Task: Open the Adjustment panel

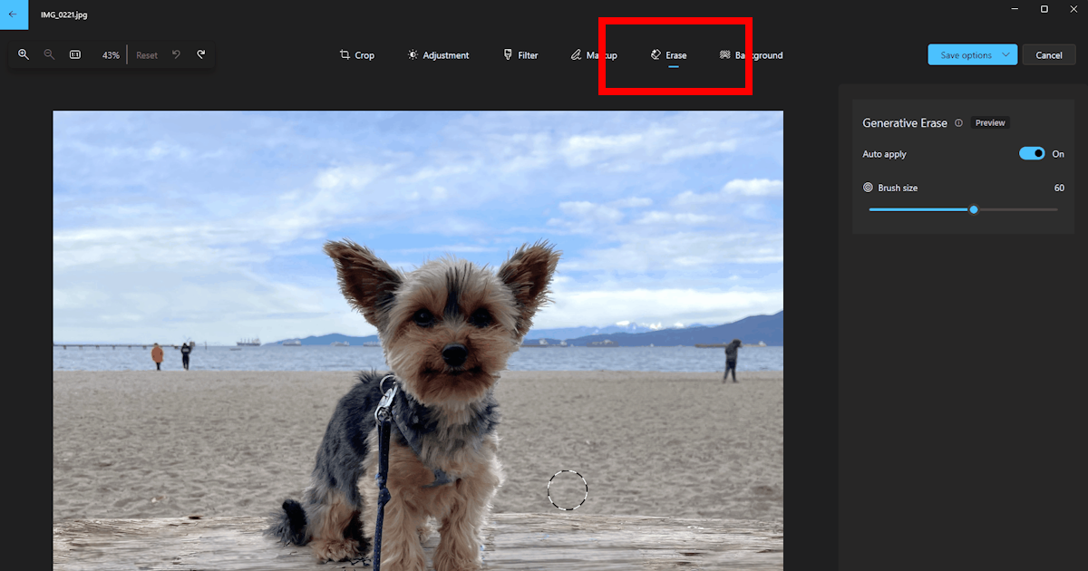Action: [438, 54]
